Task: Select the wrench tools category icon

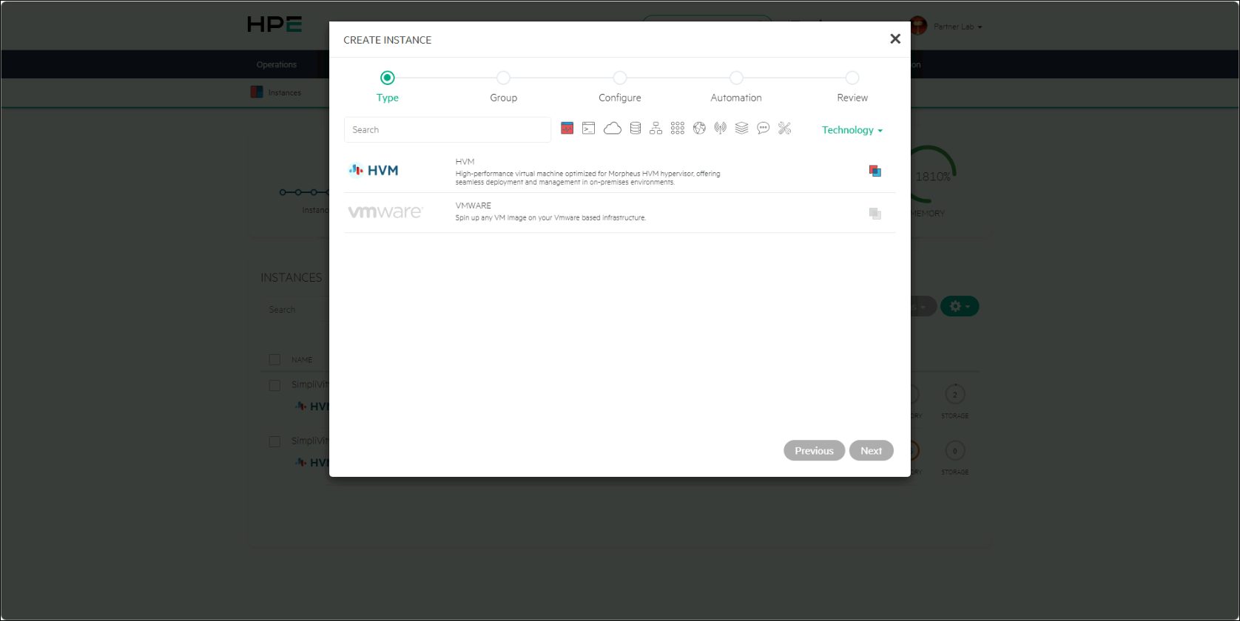Action: point(785,129)
